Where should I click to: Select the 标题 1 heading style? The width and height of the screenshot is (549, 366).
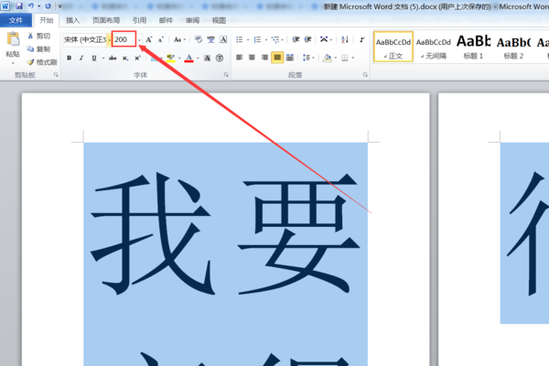click(473, 47)
